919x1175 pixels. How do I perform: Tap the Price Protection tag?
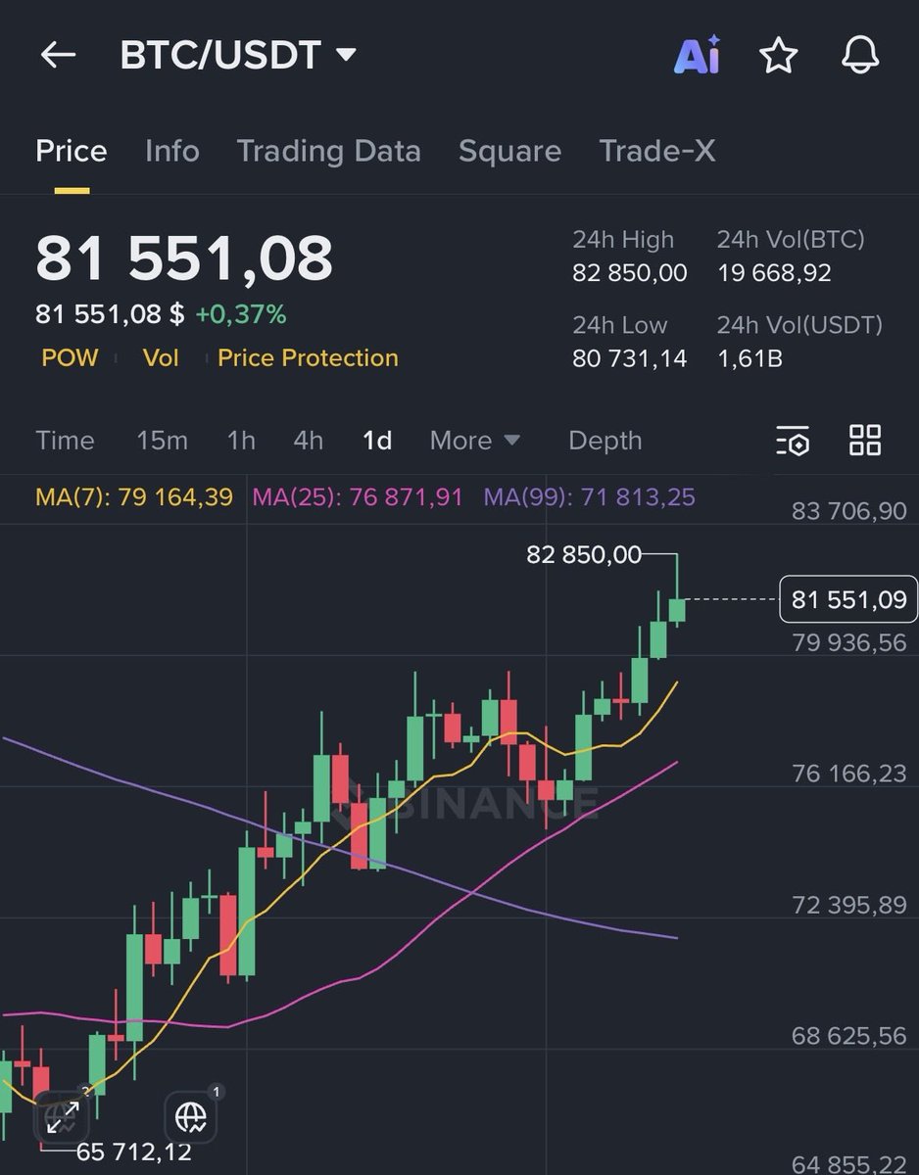pos(308,357)
